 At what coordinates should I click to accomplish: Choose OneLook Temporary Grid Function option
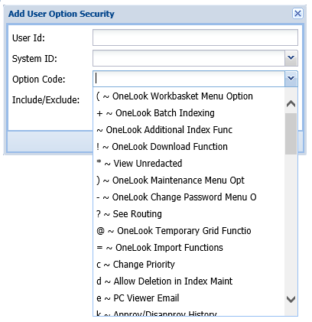click(x=189, y=231)
